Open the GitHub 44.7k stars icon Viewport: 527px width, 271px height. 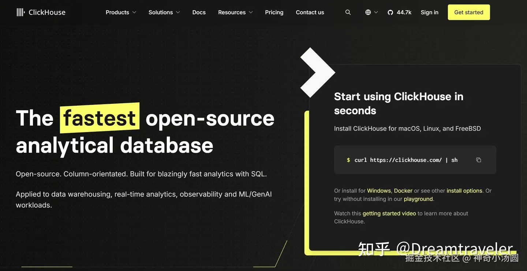[390, 12]
